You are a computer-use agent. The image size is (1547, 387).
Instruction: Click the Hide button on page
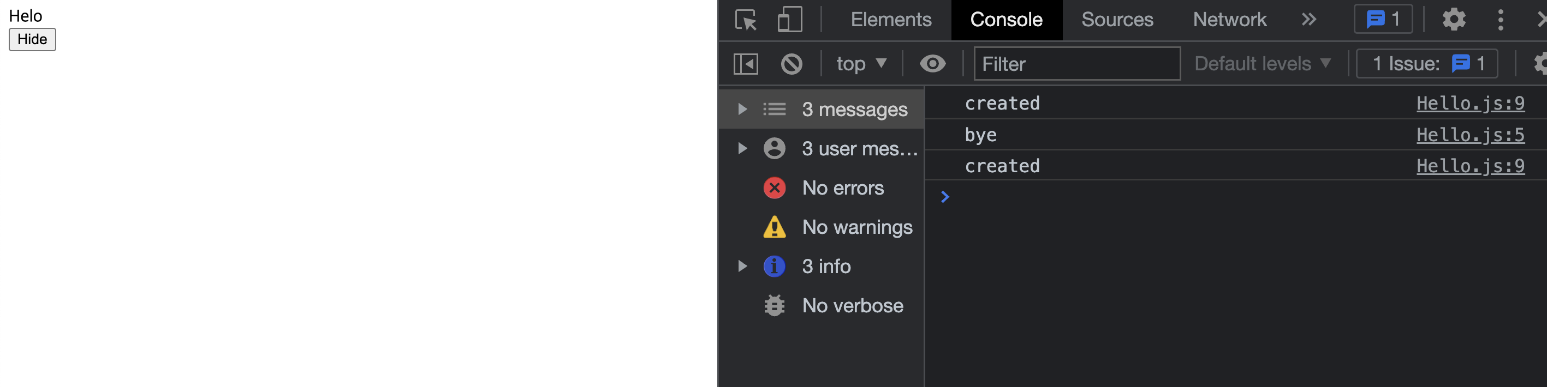(32, 40)
